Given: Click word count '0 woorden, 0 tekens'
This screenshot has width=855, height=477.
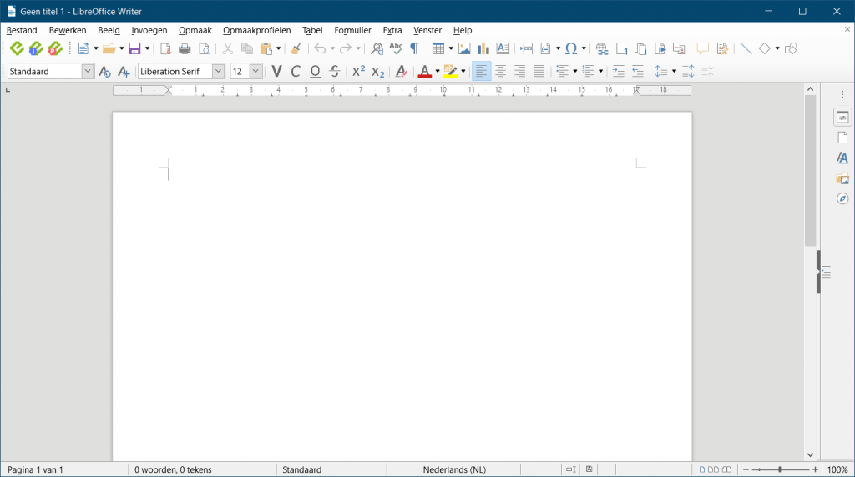Looking at the screenshot, I should [173, 469].
